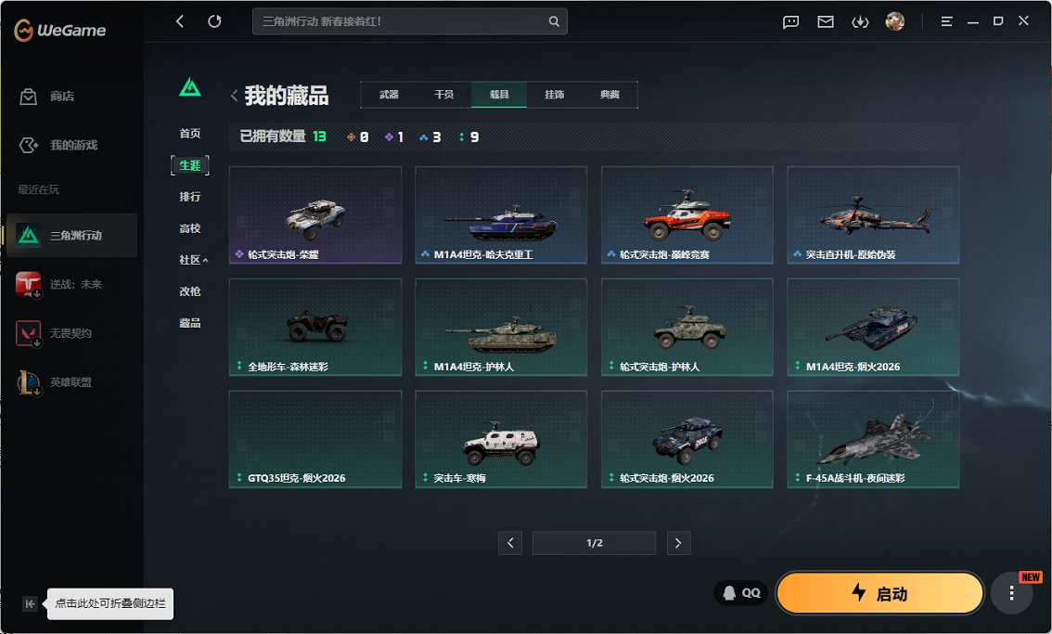Collapse the sidebar using the bottom-left toggle
The image size is (1052, 634).
30,603
